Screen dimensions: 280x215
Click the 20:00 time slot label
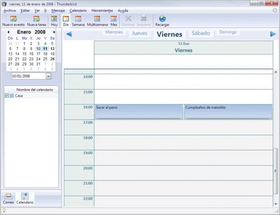click(x=88, y=168)
